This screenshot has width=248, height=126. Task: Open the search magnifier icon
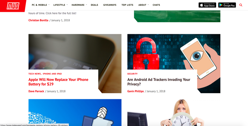click(x=241, y=5)
